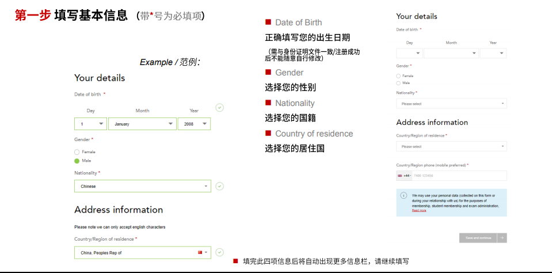
Task: Click the green checkmark beside China residence field
Action: 219,252
